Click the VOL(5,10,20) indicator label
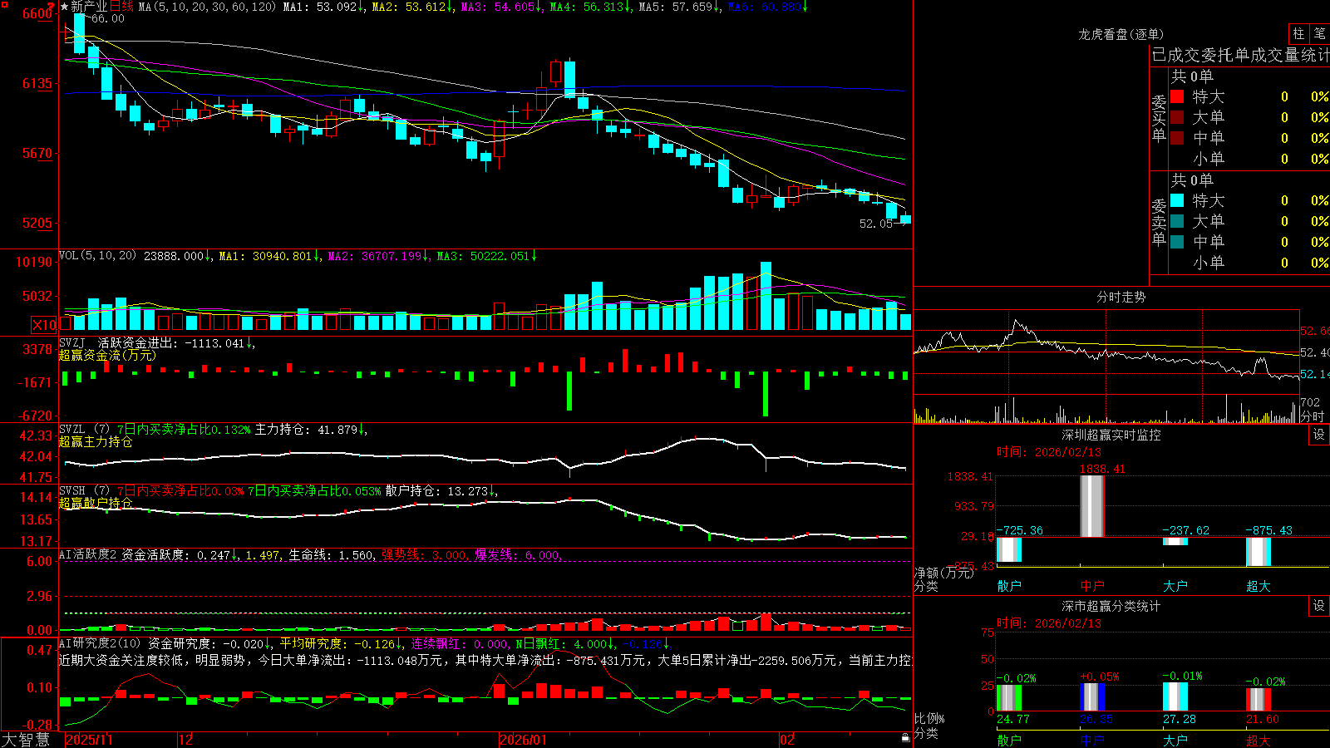 pos(97,256)
